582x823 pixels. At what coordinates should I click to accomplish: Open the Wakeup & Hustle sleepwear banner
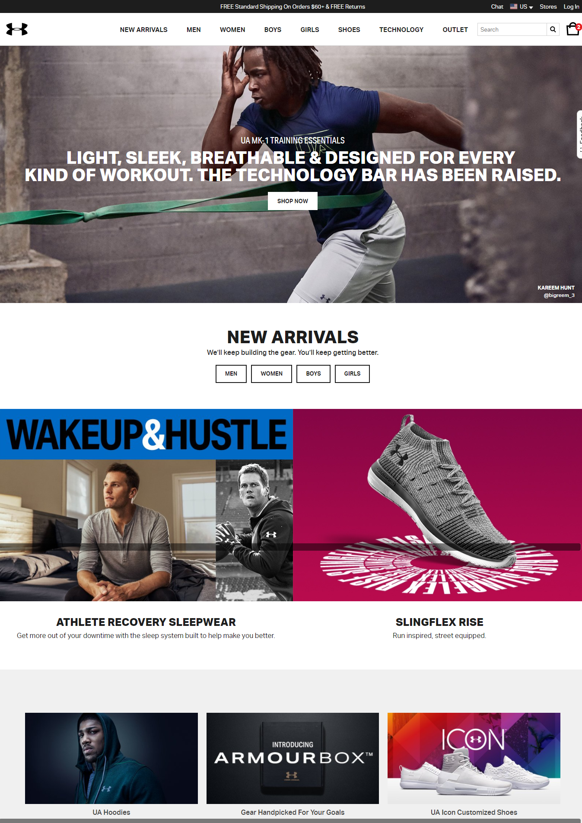click(146, 505)
